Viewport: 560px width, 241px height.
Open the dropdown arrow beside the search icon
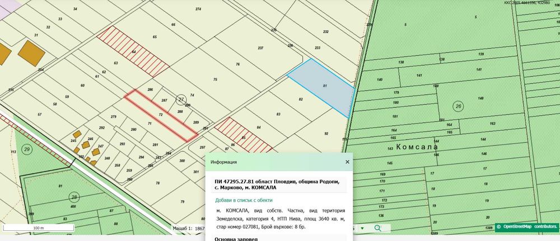point(362,228)
